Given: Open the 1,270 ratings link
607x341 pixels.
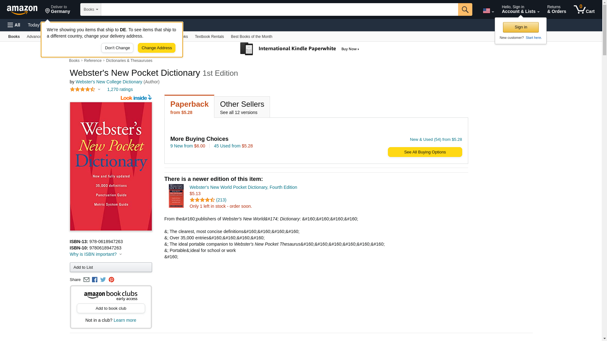Looking at the screenshot, I should [120, 89].
